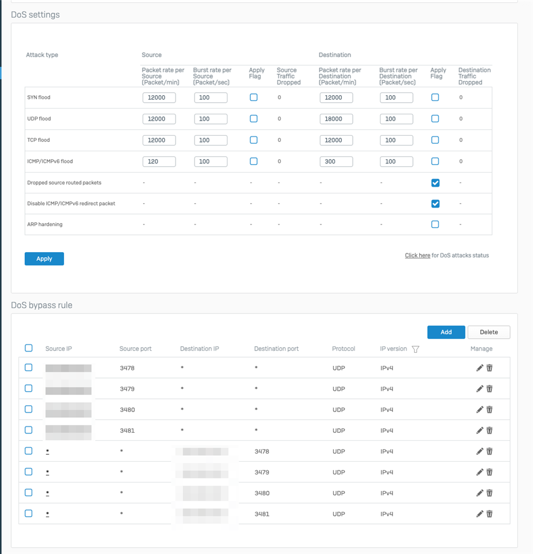This screenshot has height=554, width=533.
Task: Enable UDP flood destination apply flag
Action: [x=435, y=119]
